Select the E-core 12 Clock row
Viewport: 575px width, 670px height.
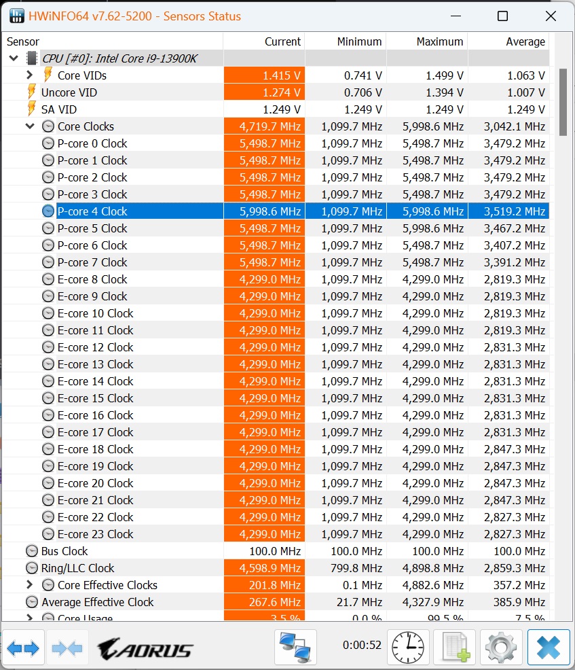pyautogui.click(x=276, y=347)
